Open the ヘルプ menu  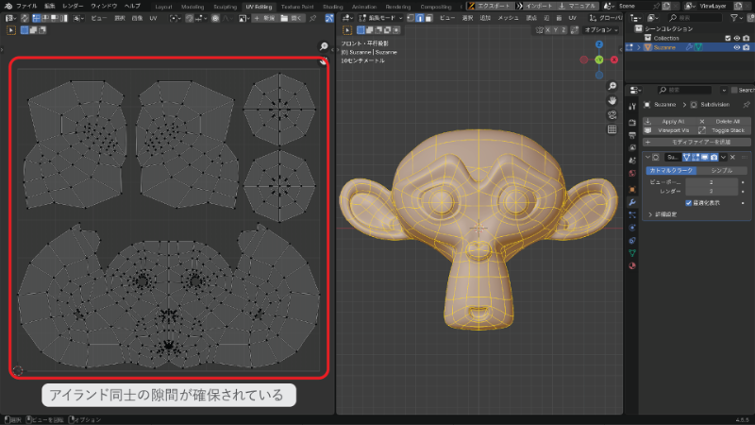pos(132,6)
